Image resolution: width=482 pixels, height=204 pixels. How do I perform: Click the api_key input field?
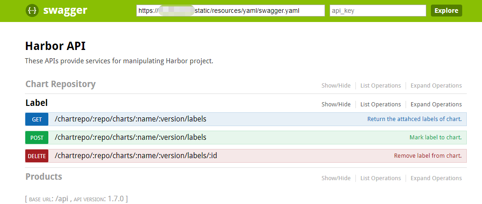coord(378,11)
